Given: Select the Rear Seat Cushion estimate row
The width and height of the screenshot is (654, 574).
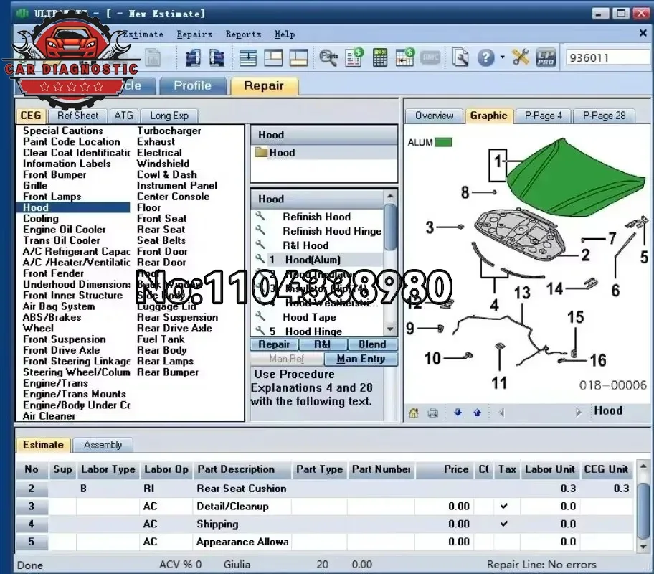Looking at the screenshot, I should (323, 489).
